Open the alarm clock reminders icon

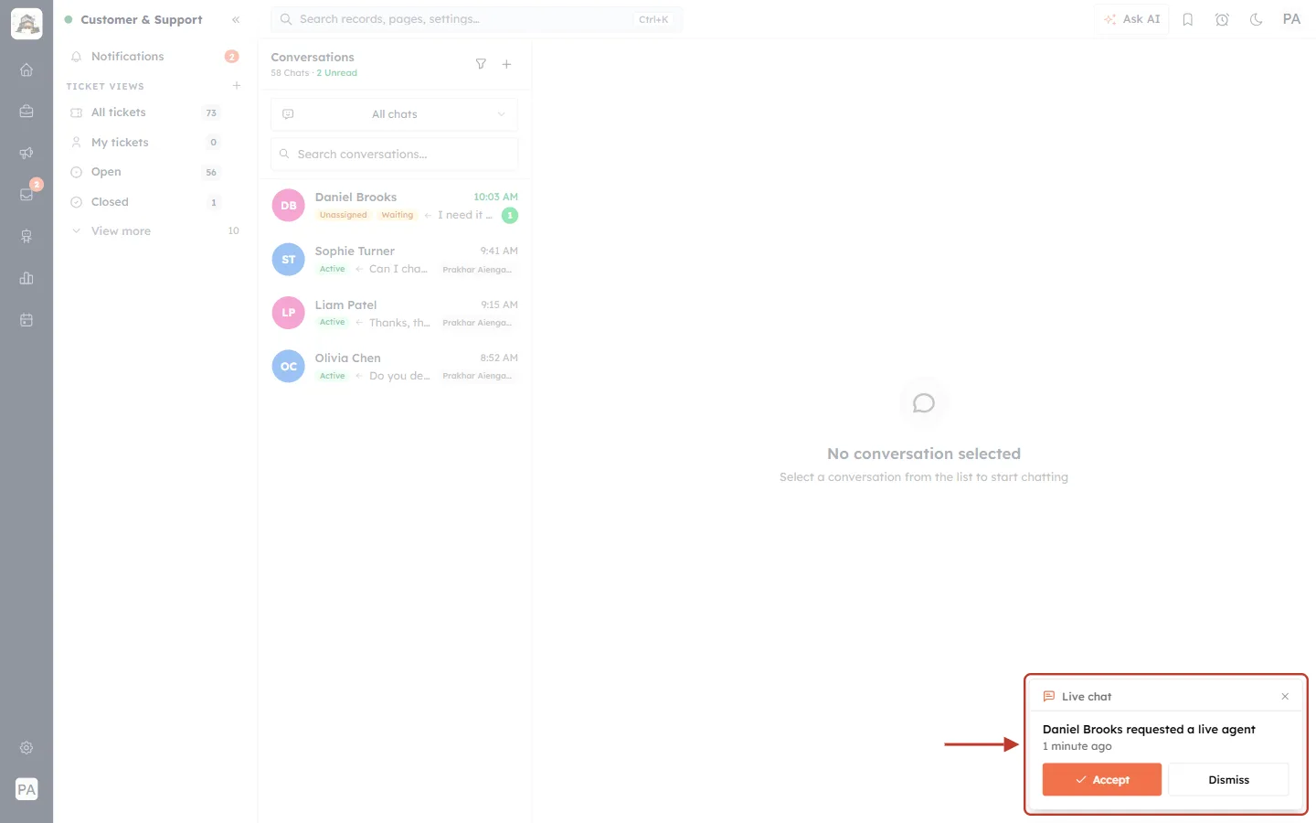click(1222, 19)
